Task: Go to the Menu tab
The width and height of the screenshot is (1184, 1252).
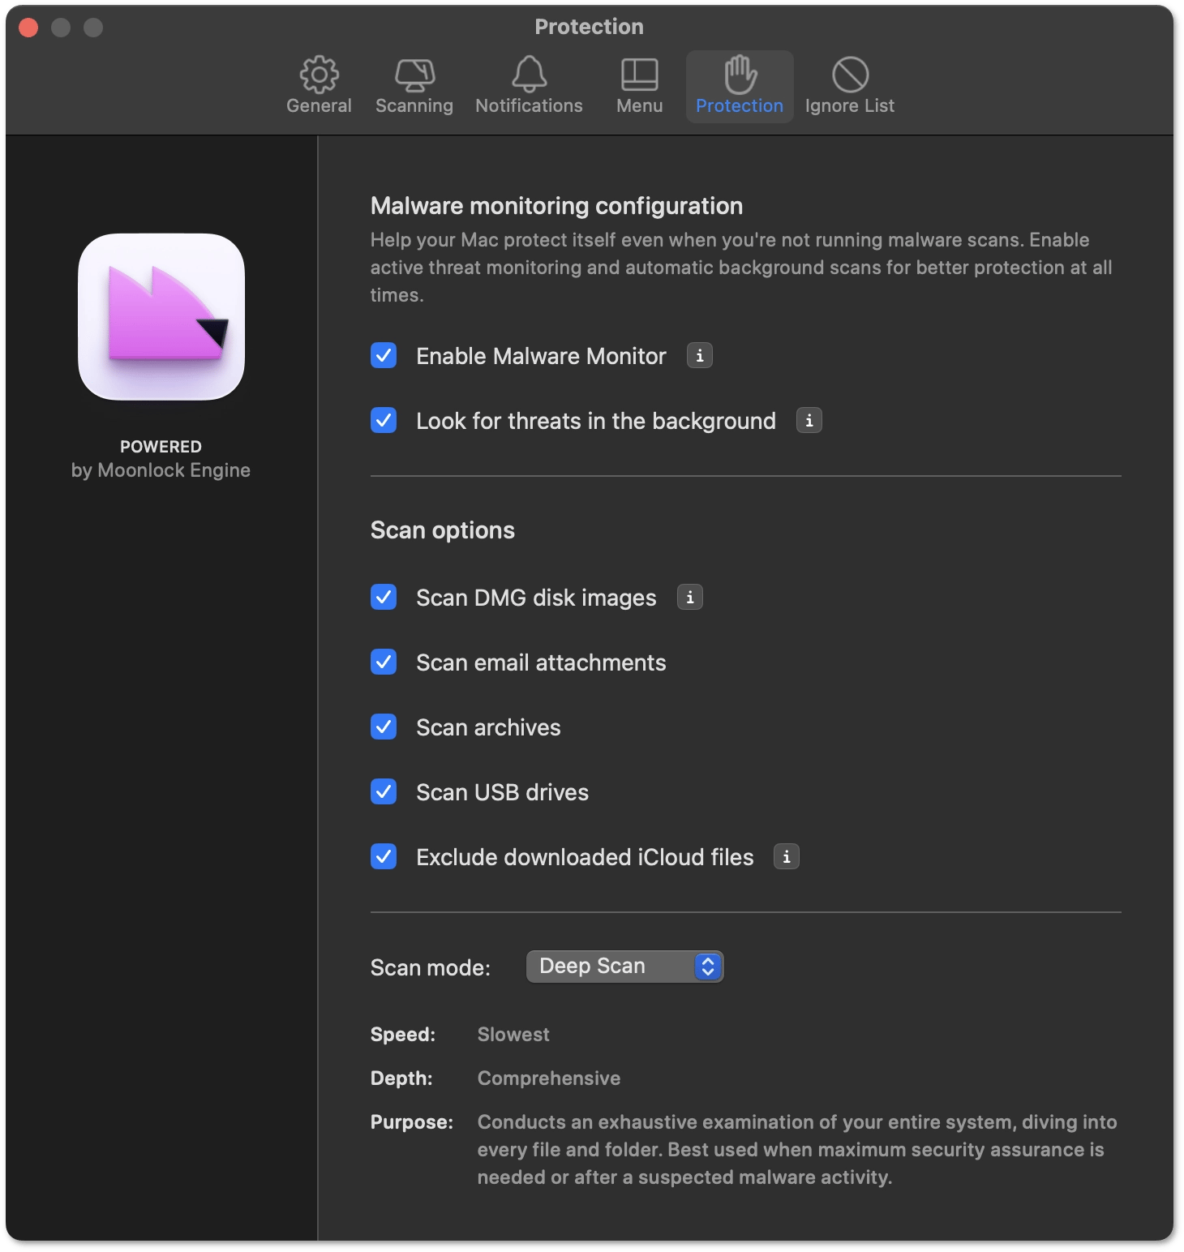Action: pos(639,86)
